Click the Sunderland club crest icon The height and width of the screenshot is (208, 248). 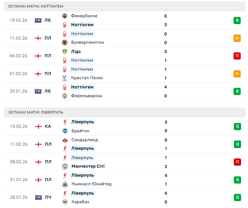tap(65, 140)
